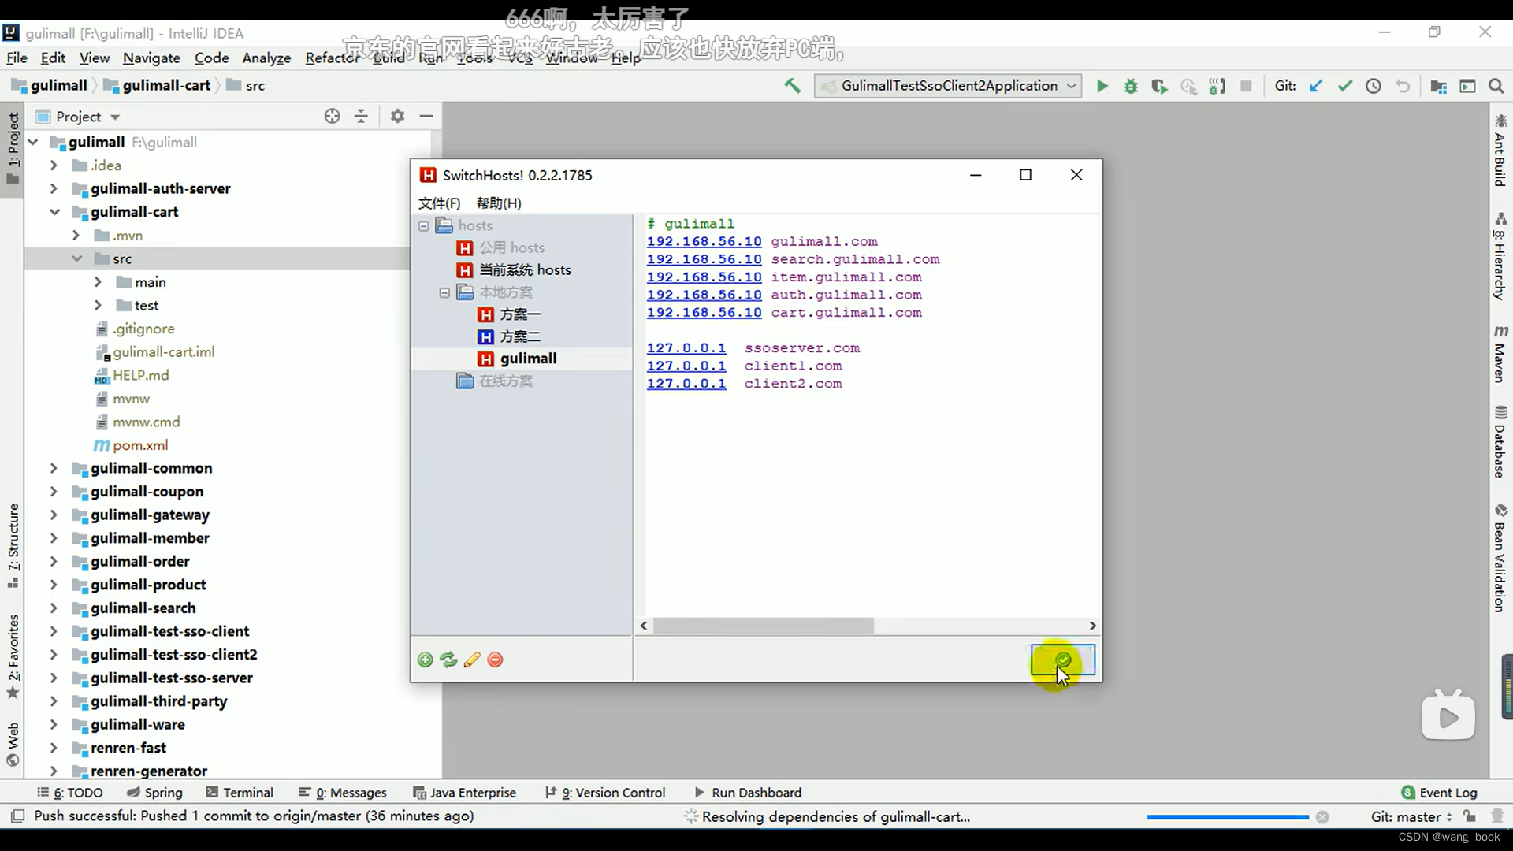Open Search Everywhere magnifier icon

(x=1496, y=86)
